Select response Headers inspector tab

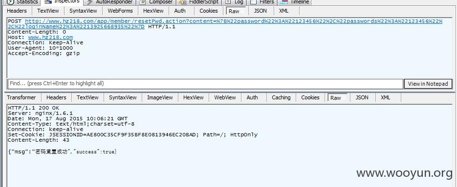coord(56,97)
